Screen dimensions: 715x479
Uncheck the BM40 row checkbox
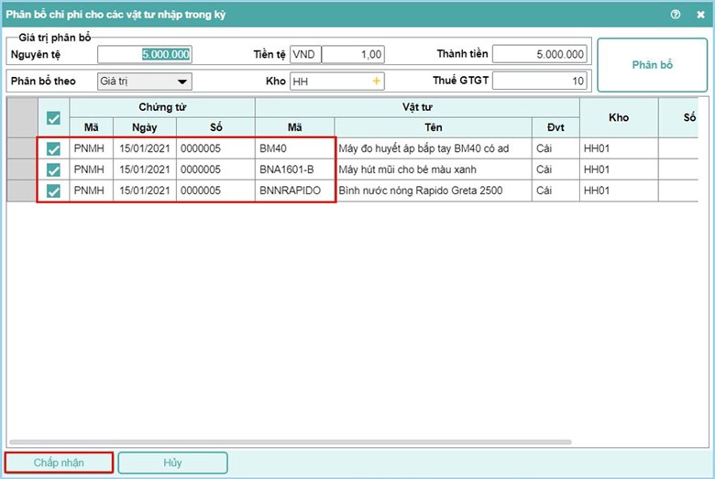click(x=53, y=148)
